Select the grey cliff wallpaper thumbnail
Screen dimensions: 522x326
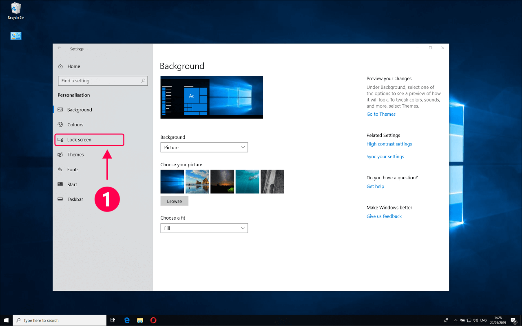pos(272,181)
